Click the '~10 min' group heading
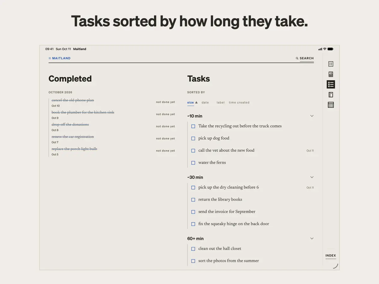Image resolution: width=379 pixels, height=284 pixels. [x=195, y=116]
